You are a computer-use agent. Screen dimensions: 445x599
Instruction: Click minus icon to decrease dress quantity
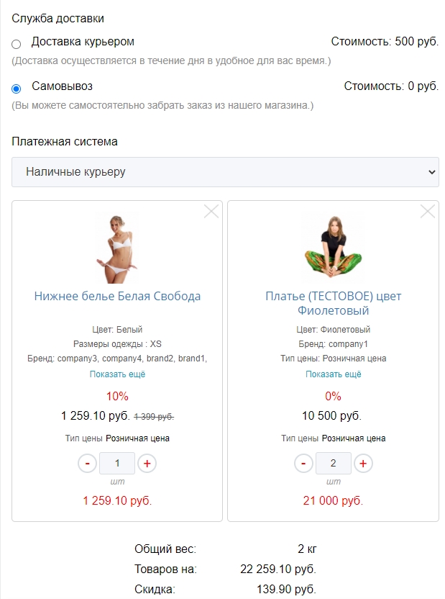point(303,463)
